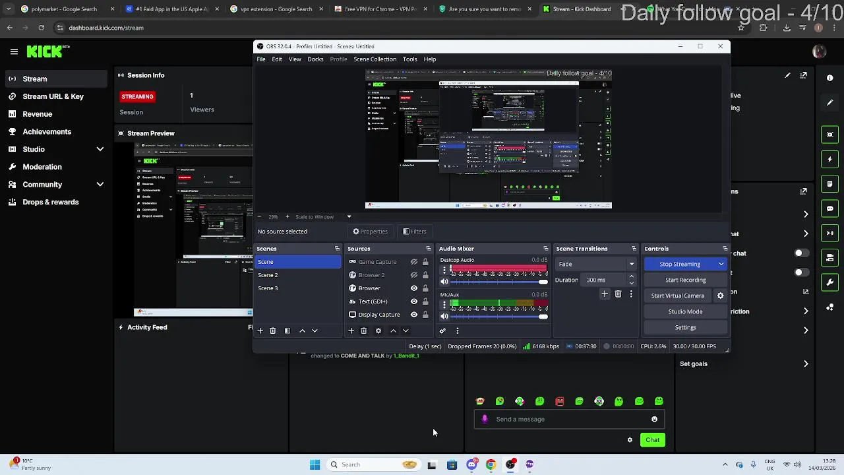
Task: Open Chrome from the Windows taskbar
Action: coord(491,464)
